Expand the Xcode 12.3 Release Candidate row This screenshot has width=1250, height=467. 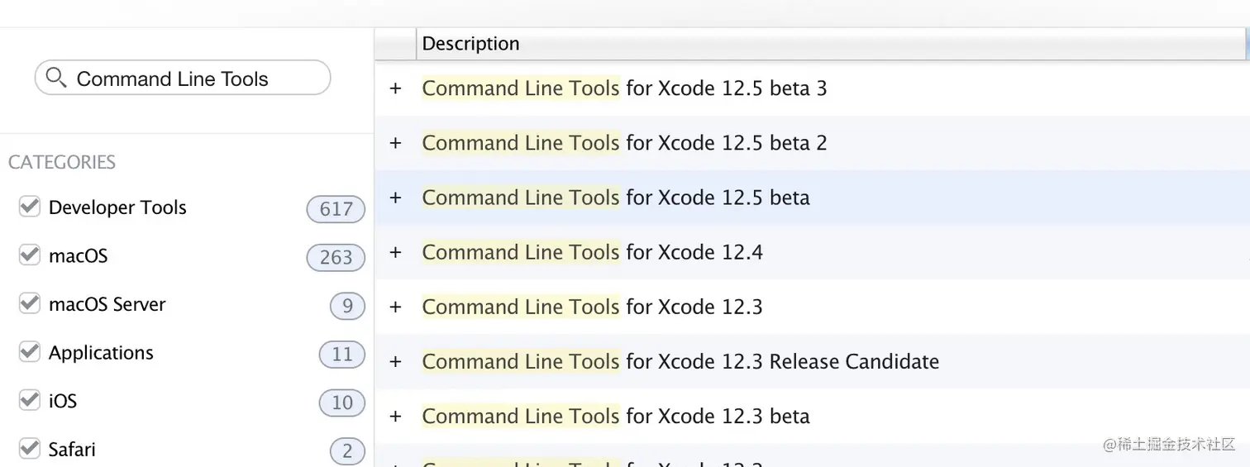395,361
